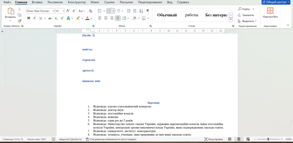Expand the styles gallery list
Viewport: 293px width, 143px height.
[x=230, y=19]
